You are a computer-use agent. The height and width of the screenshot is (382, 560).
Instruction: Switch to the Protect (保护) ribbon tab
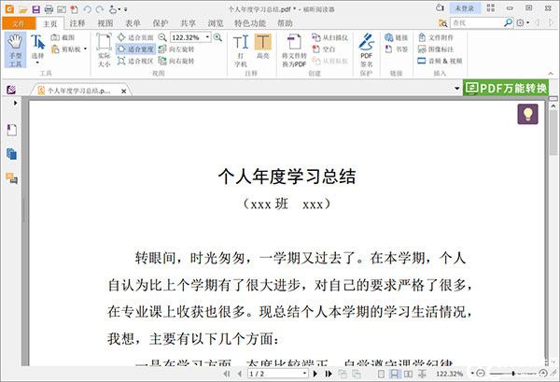point(161,23)
